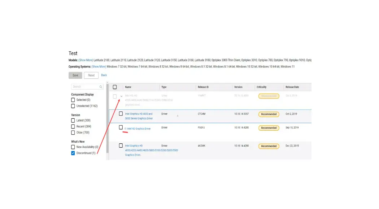Check the Selected components filter
The image size is (379, 209).
coord(73,100)
